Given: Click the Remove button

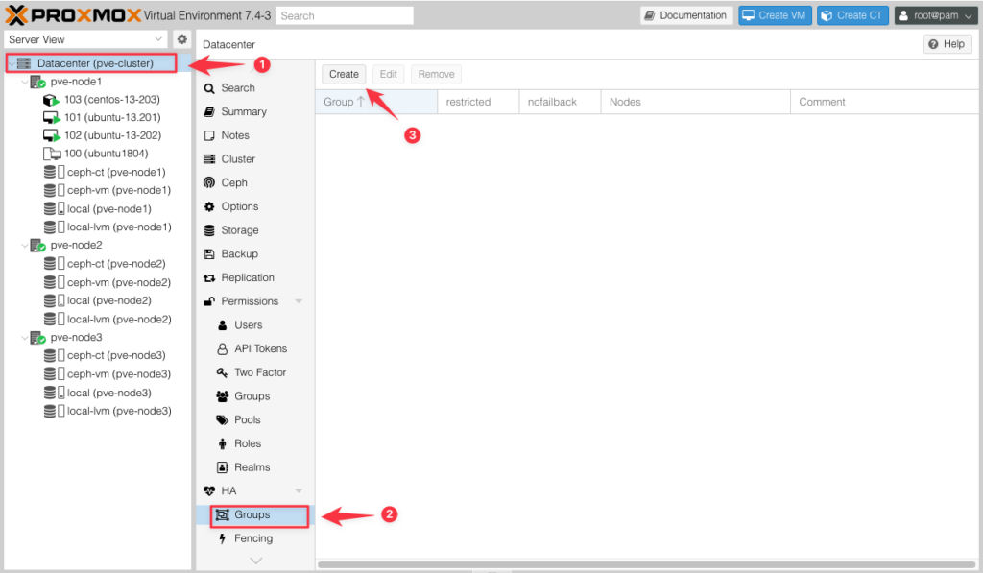Looking at the screenshot, I should 437,74.
